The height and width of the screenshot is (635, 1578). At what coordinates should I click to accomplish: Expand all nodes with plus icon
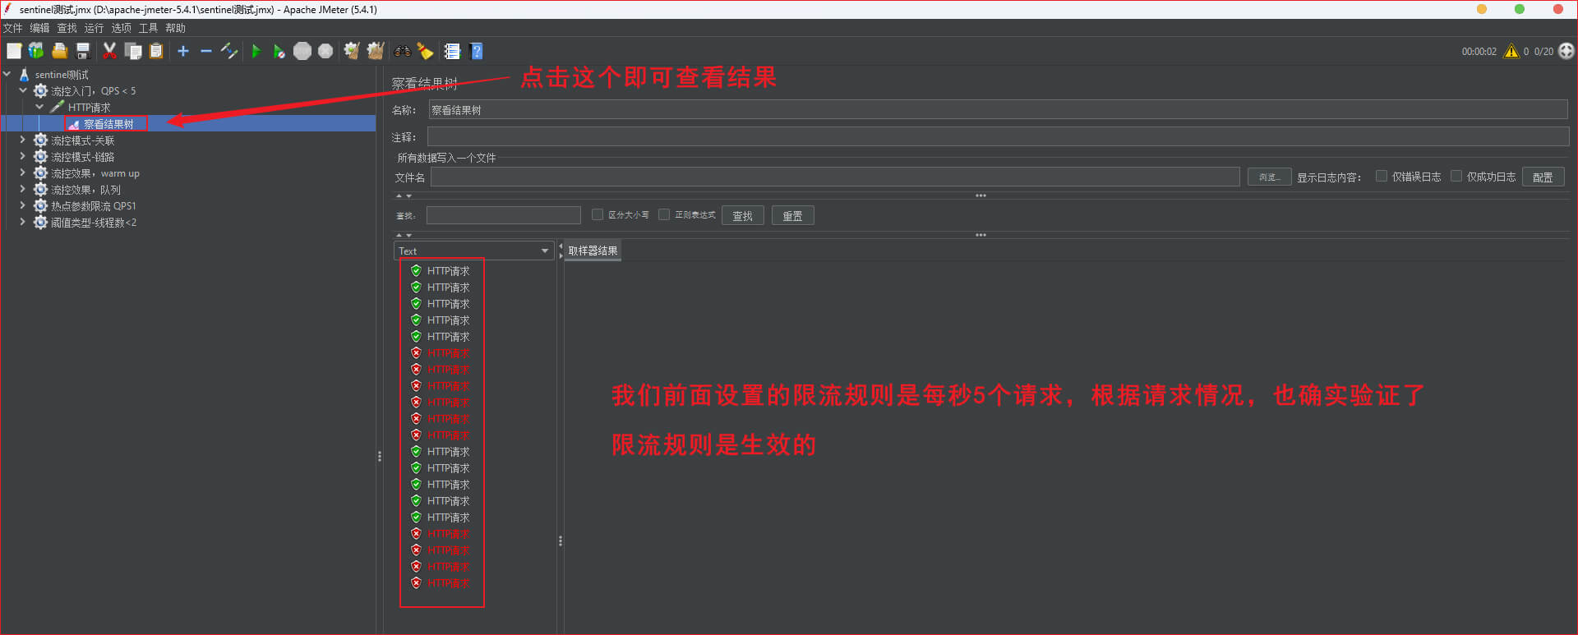tap(183, 51)
